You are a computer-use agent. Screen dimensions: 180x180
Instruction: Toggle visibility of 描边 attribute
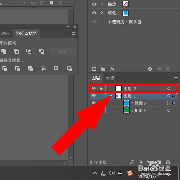[x=94, y=4]
